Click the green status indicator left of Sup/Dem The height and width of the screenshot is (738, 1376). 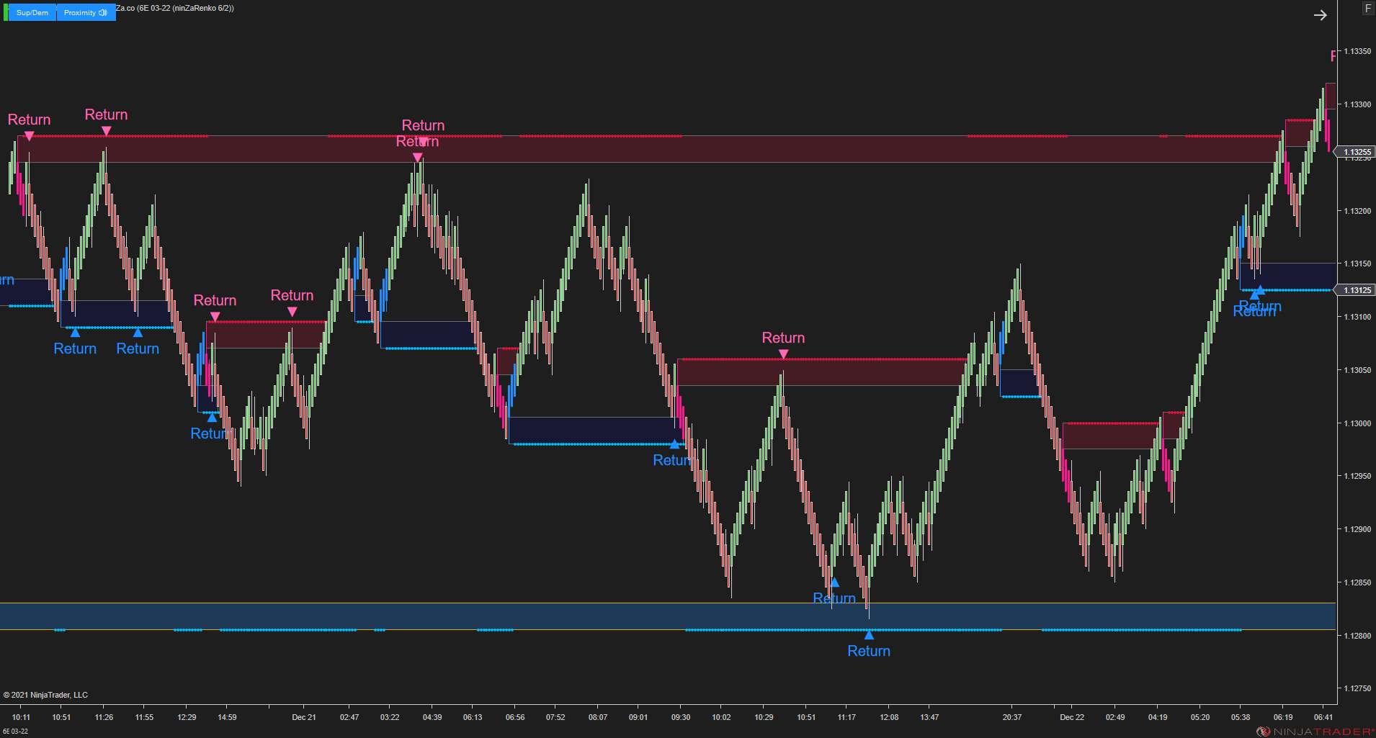click(x=6, y=12)
